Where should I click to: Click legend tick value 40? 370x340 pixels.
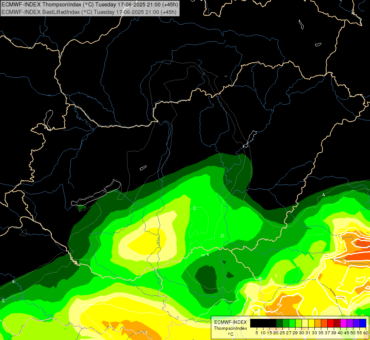(x=340, y=333)
